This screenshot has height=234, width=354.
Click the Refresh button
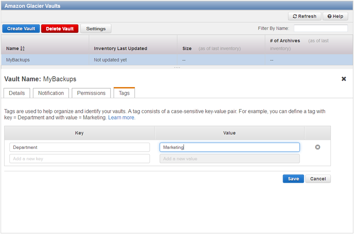point(304,16)
